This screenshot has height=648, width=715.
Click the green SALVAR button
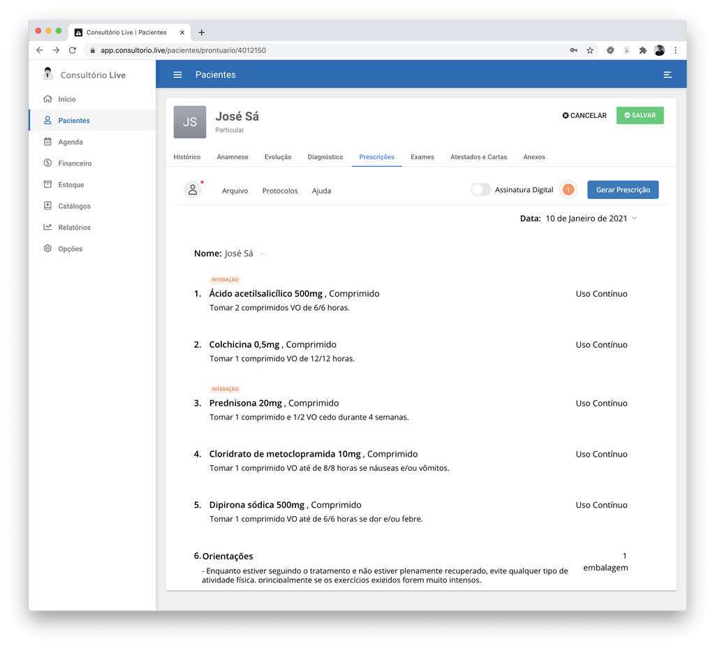pos(640,115)
